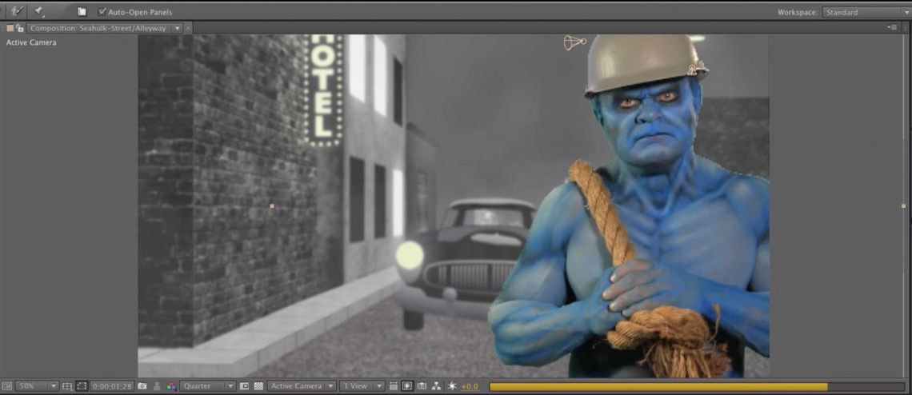Toggle the Fast Previews button
Screen dimensions: 912x395
click(x=407, y=385)
